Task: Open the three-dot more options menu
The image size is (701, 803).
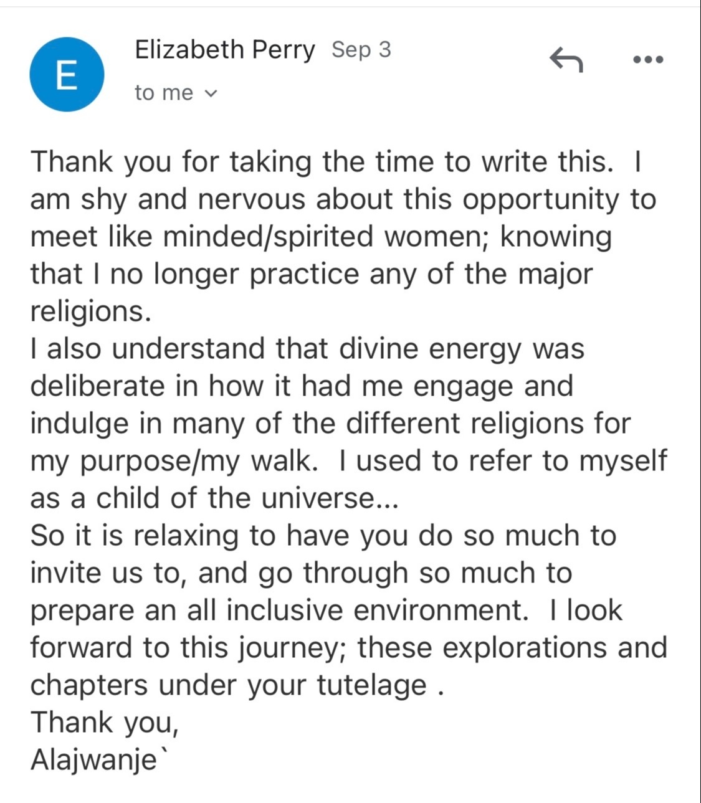Action: pos(648,60)
